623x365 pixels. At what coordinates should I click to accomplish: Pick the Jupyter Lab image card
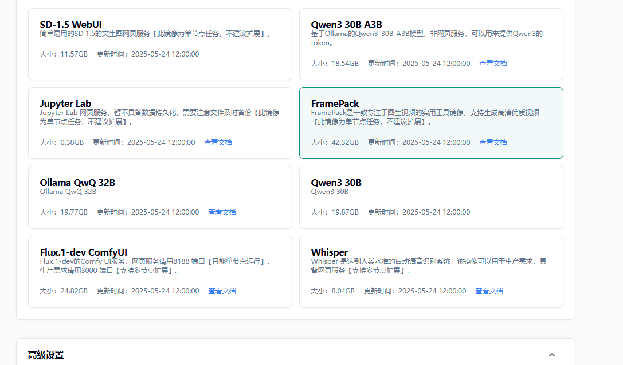pyautogui.click(x=160, y=122)
